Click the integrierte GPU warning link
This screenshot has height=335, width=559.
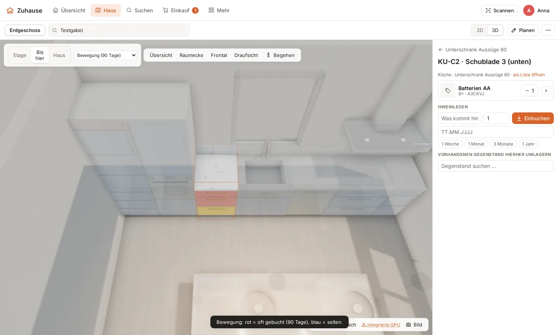[x=381, y=325]
